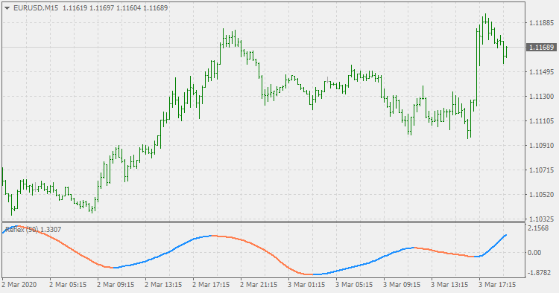559x293 pixels.
Task: Click the 2 Mar 09:15 time label
Action: click(x=116, y=285)
